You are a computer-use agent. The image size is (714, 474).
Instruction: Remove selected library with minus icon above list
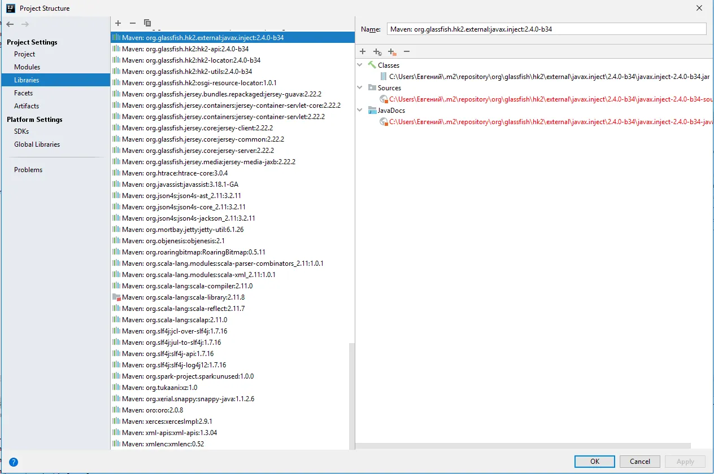pyautogui.click(x=133, y=23)
